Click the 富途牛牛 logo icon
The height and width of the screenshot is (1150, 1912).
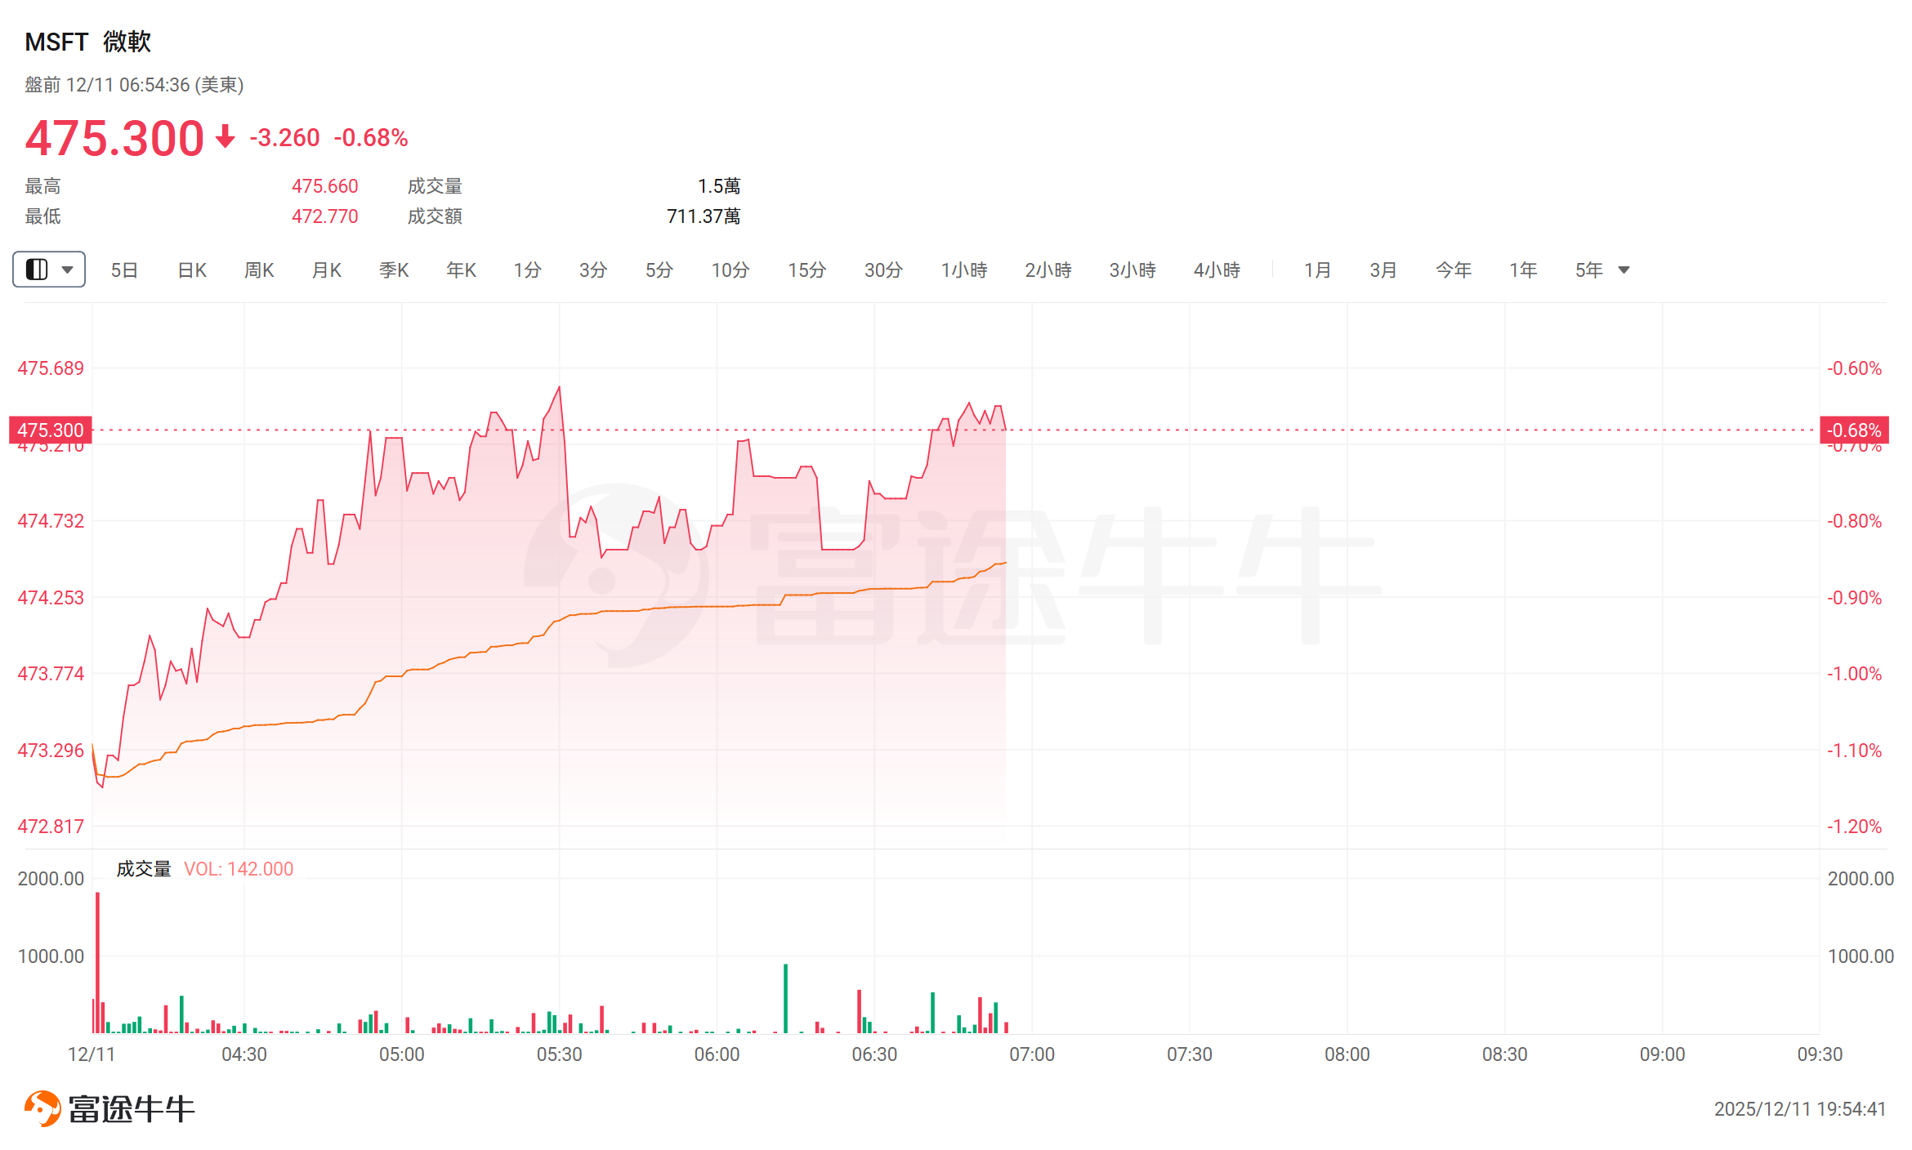pos(42,1108)
